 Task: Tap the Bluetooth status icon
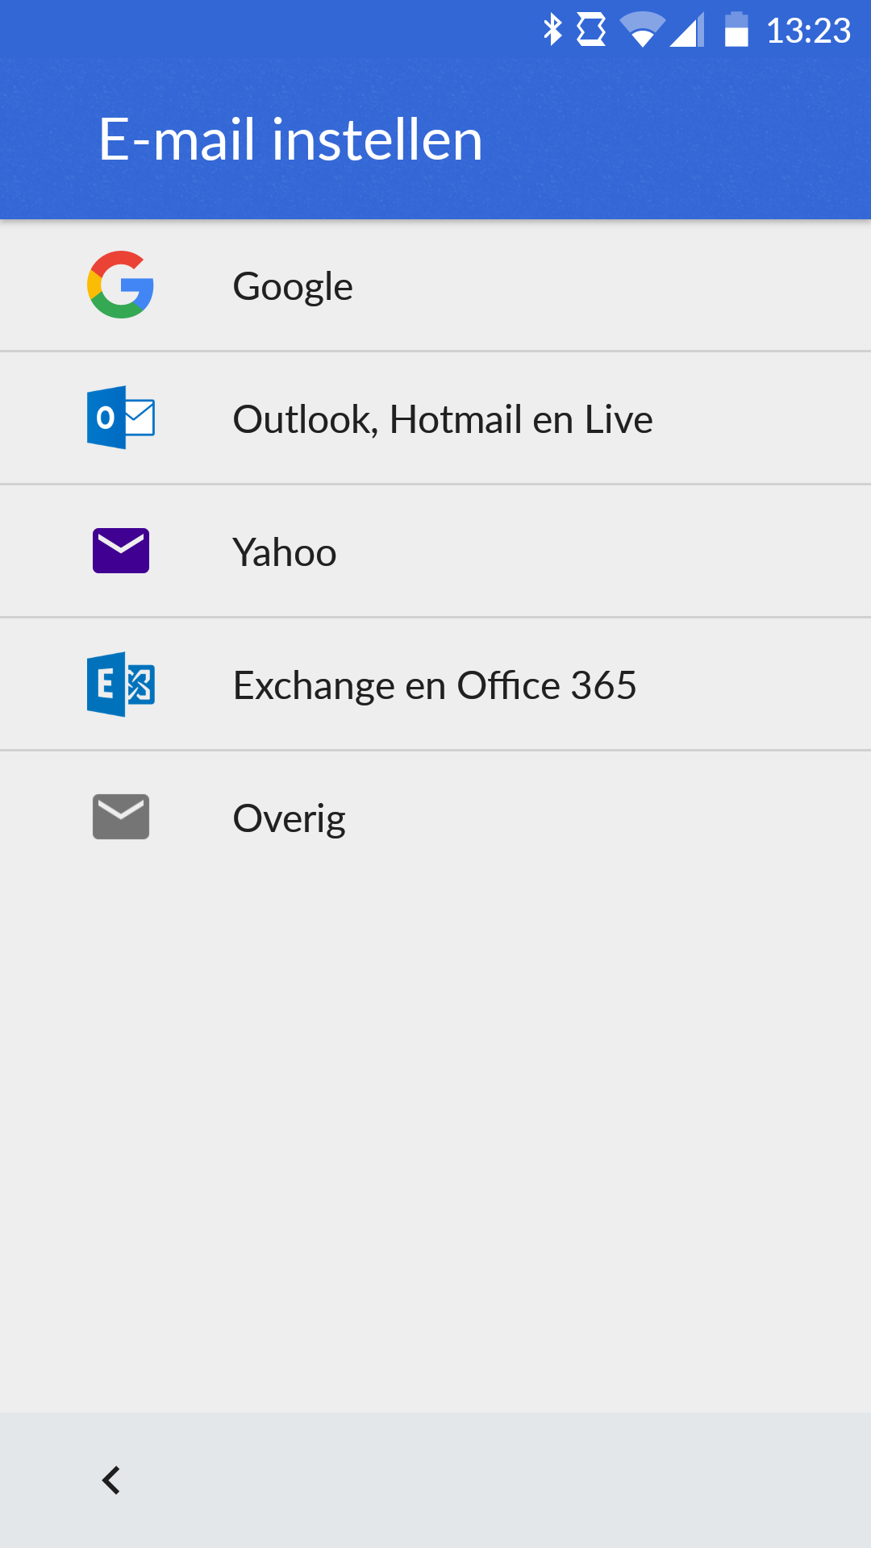click(x=552, y=30)
